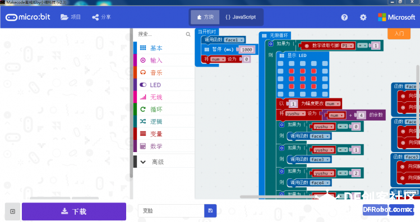Toggle the top-row middle LED in grid

coord(303,64)
